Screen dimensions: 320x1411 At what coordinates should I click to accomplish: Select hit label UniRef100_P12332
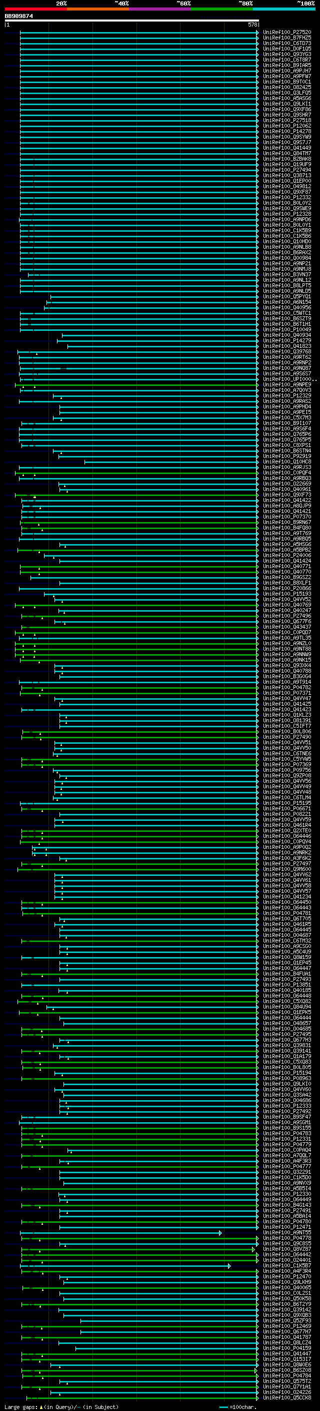[x=286, y=198]
